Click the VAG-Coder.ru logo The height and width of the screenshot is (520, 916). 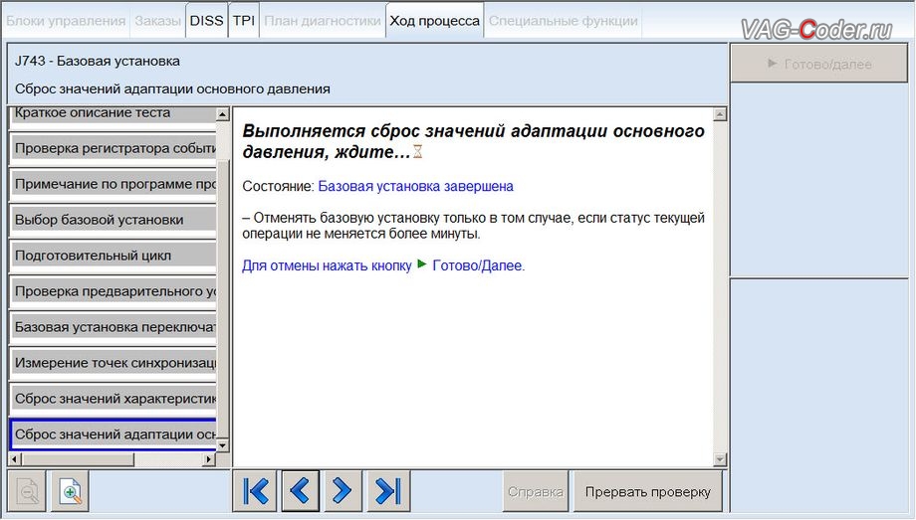pos(816,29)
